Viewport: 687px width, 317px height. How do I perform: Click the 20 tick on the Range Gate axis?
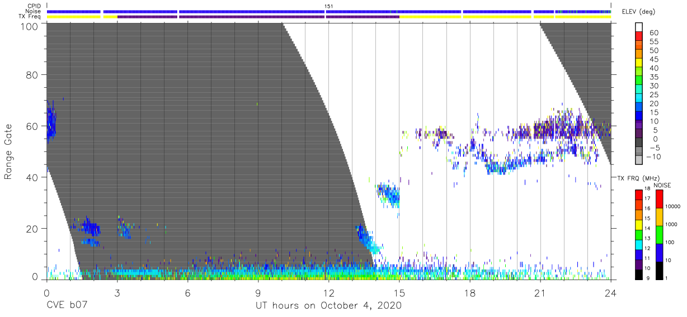(33, 229)
